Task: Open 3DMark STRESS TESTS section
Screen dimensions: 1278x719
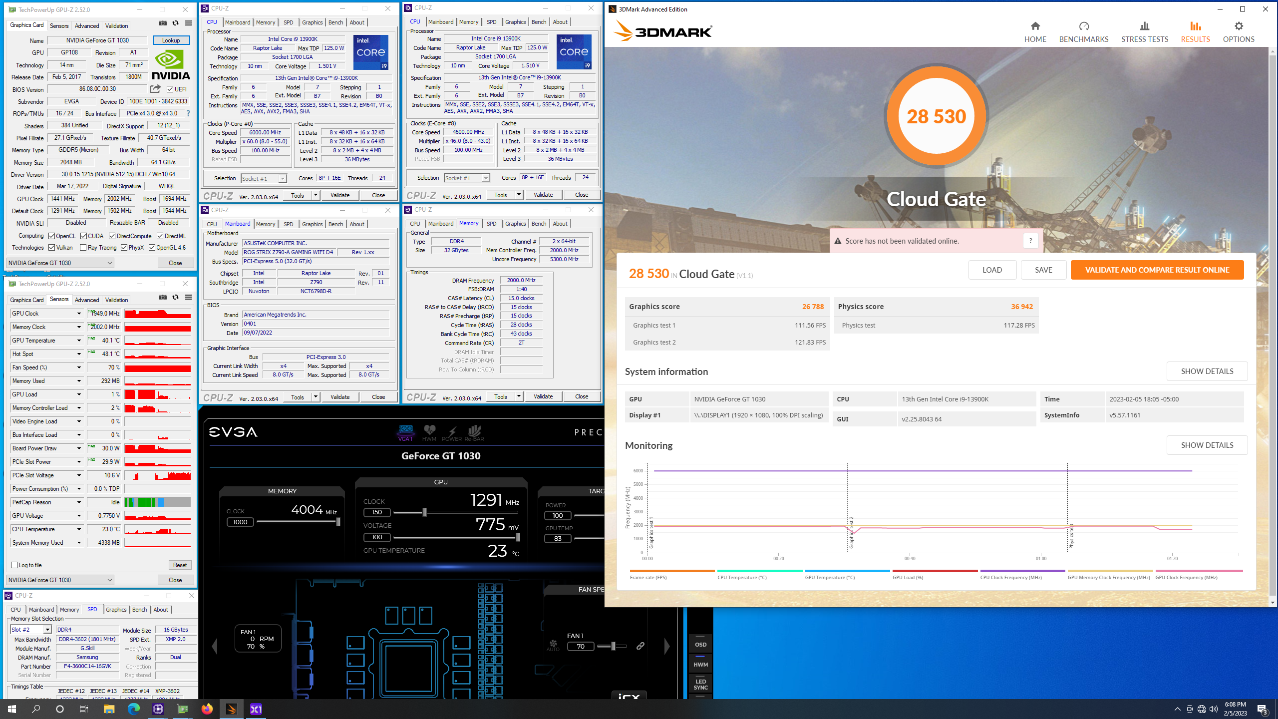Action: [1145, 32]
